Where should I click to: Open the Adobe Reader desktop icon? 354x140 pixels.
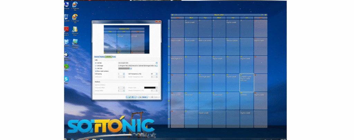point(66,31)
